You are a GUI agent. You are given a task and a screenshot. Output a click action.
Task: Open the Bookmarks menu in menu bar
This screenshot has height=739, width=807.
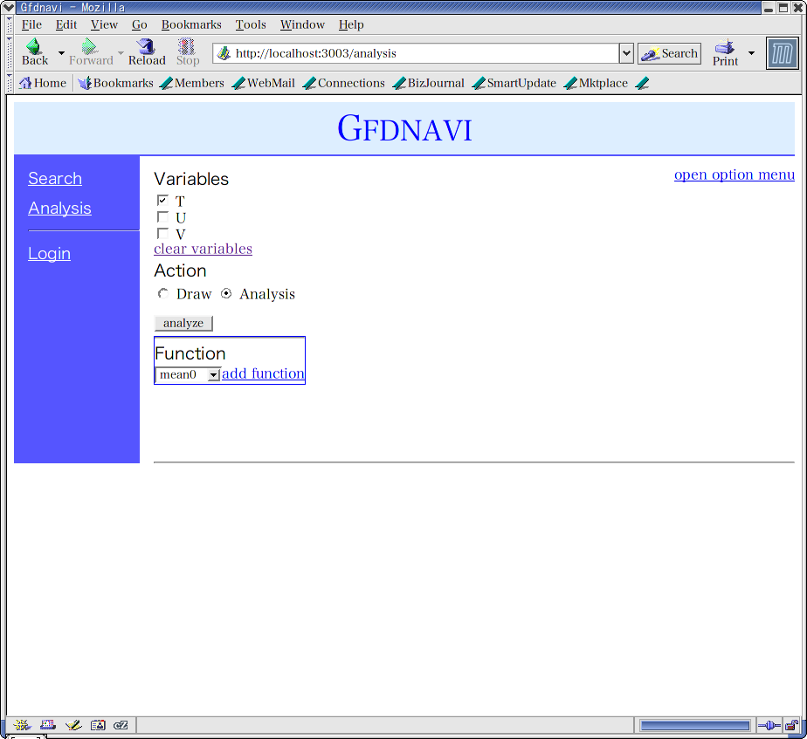point(191,24)
